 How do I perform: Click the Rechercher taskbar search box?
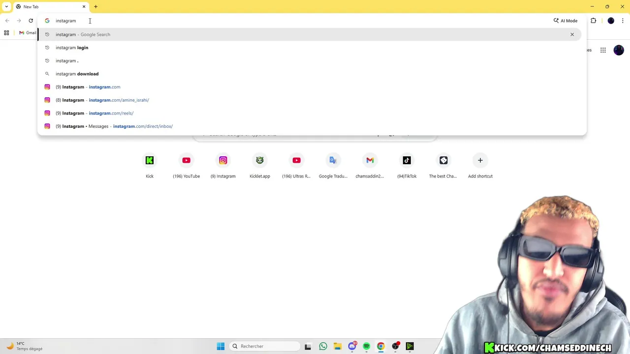(265, 346)
